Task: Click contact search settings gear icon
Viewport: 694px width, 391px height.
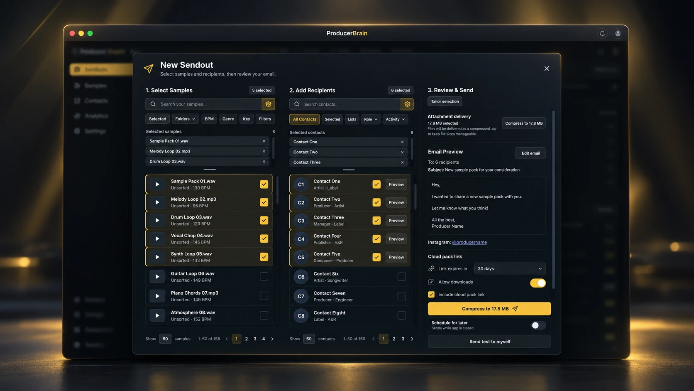Action: [407, 104]
